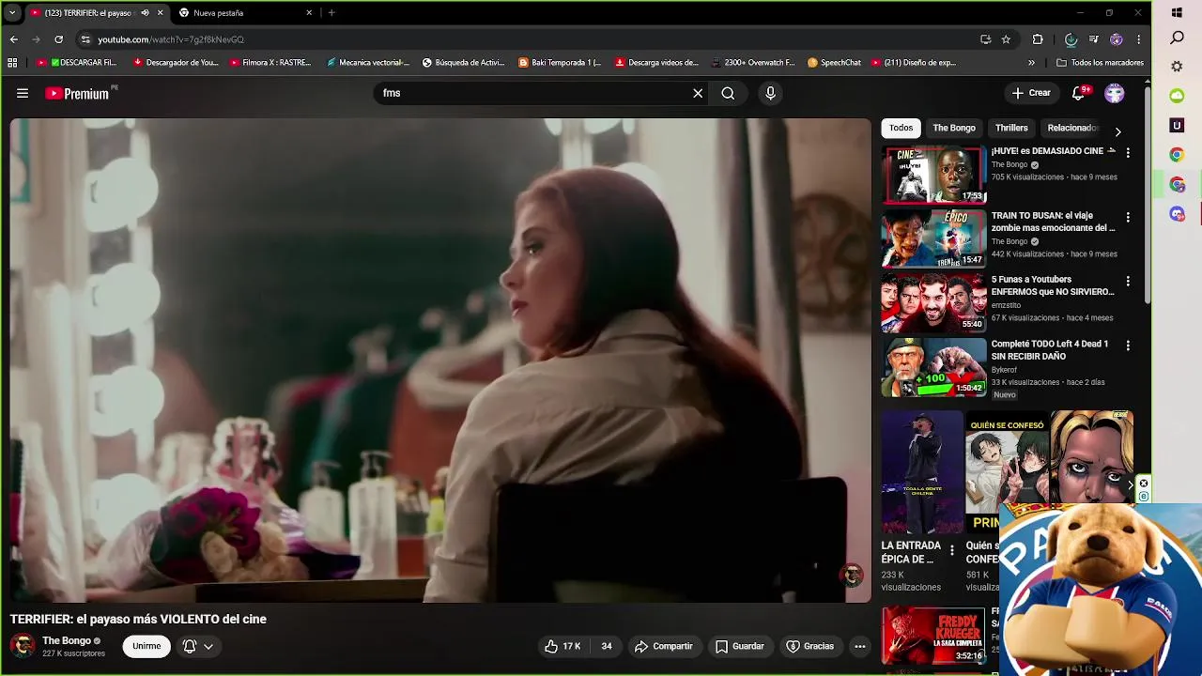Expand the subscription notification bell dropdown
Viewport: 1202px width, 676px height.
[198, 646]
